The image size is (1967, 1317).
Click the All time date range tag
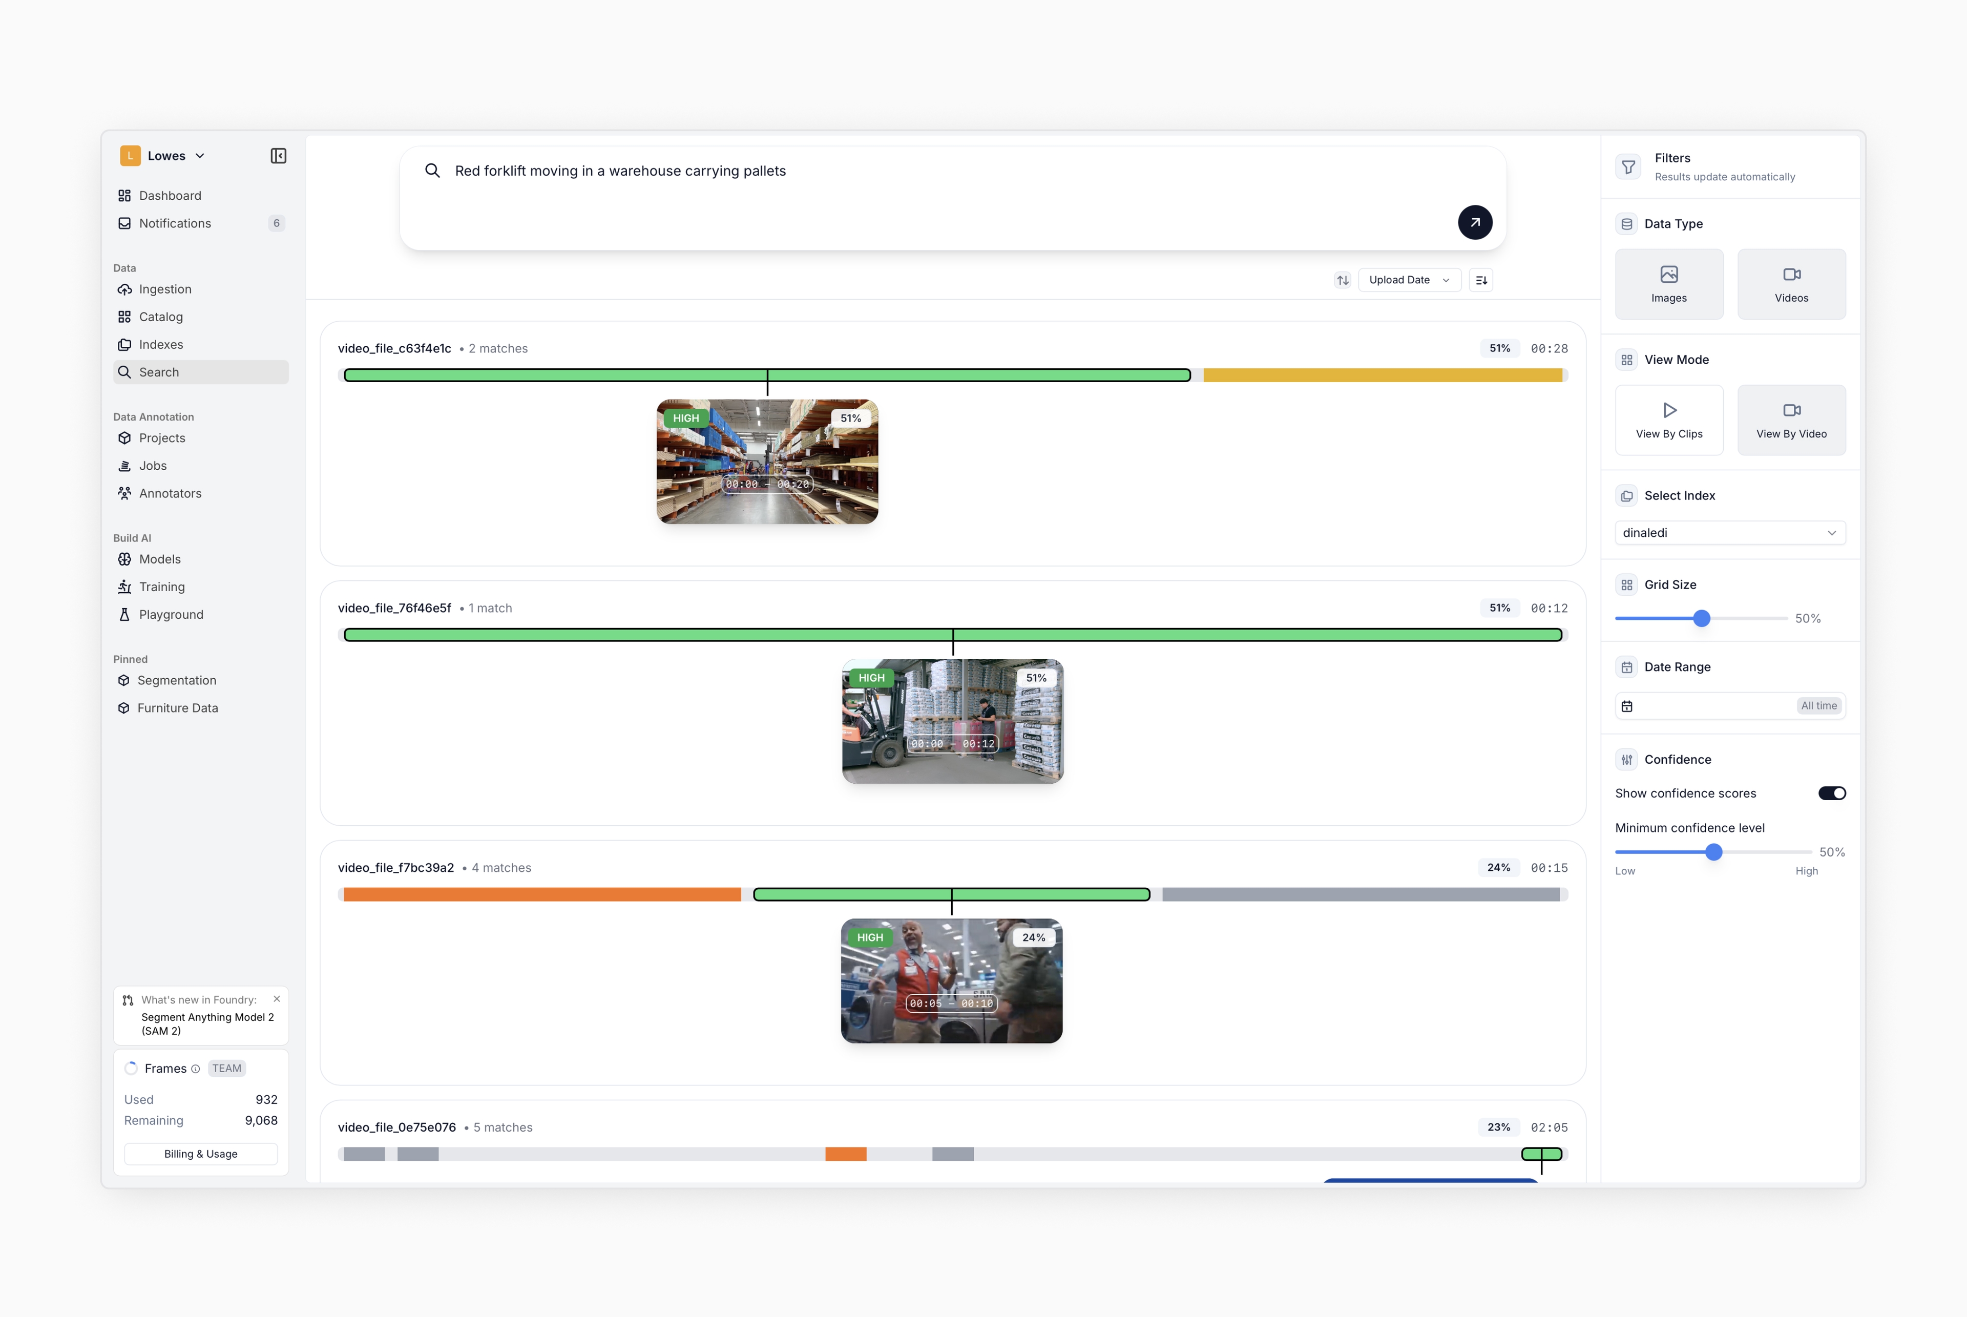click(x=1818, y=706)
